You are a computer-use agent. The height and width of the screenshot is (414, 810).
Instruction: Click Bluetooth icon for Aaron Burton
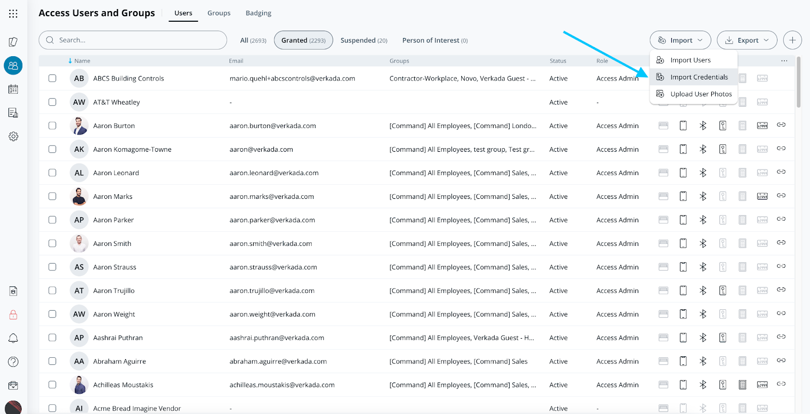pyautogui.click(x=703, y=126)
